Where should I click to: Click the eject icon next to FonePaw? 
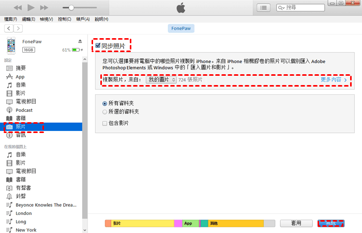(x=80, y=41)
